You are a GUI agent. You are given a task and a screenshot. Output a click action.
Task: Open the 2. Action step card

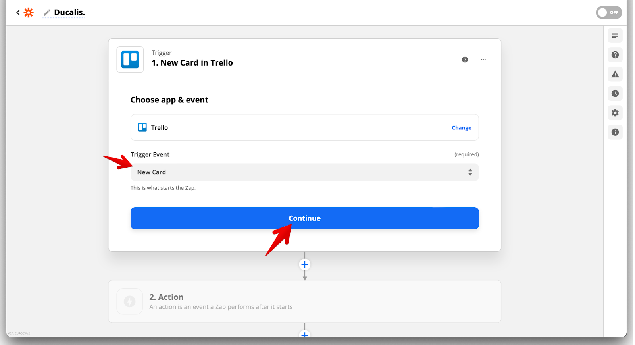click(x=304, y=302)
